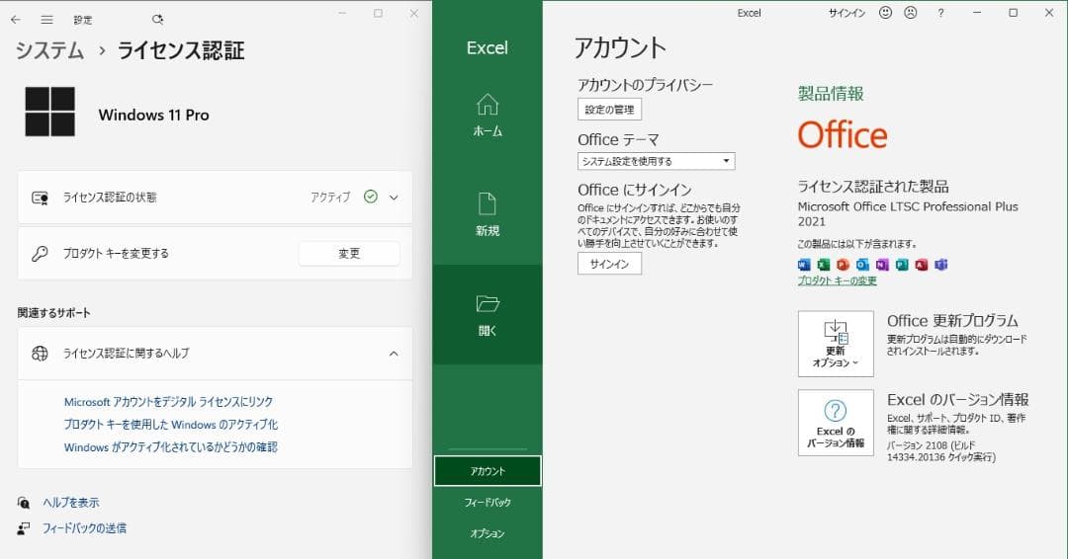Select the アカウント tab in Excel sidebar
Viewport: 1068px width, 559px height.
[488, 471]
